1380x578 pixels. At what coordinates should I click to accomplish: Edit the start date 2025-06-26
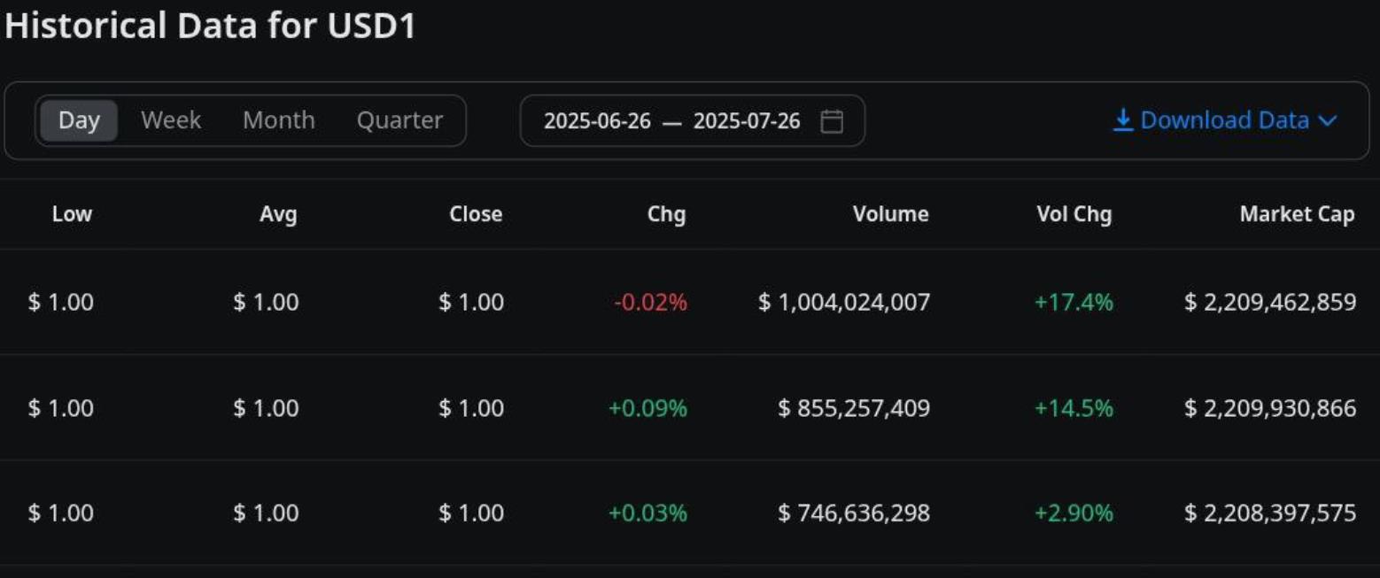tap(597, 121)
